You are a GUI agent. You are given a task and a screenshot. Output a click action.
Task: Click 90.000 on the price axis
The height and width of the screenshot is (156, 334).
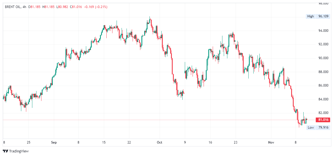pyautogui.click(x=323, y=58)
